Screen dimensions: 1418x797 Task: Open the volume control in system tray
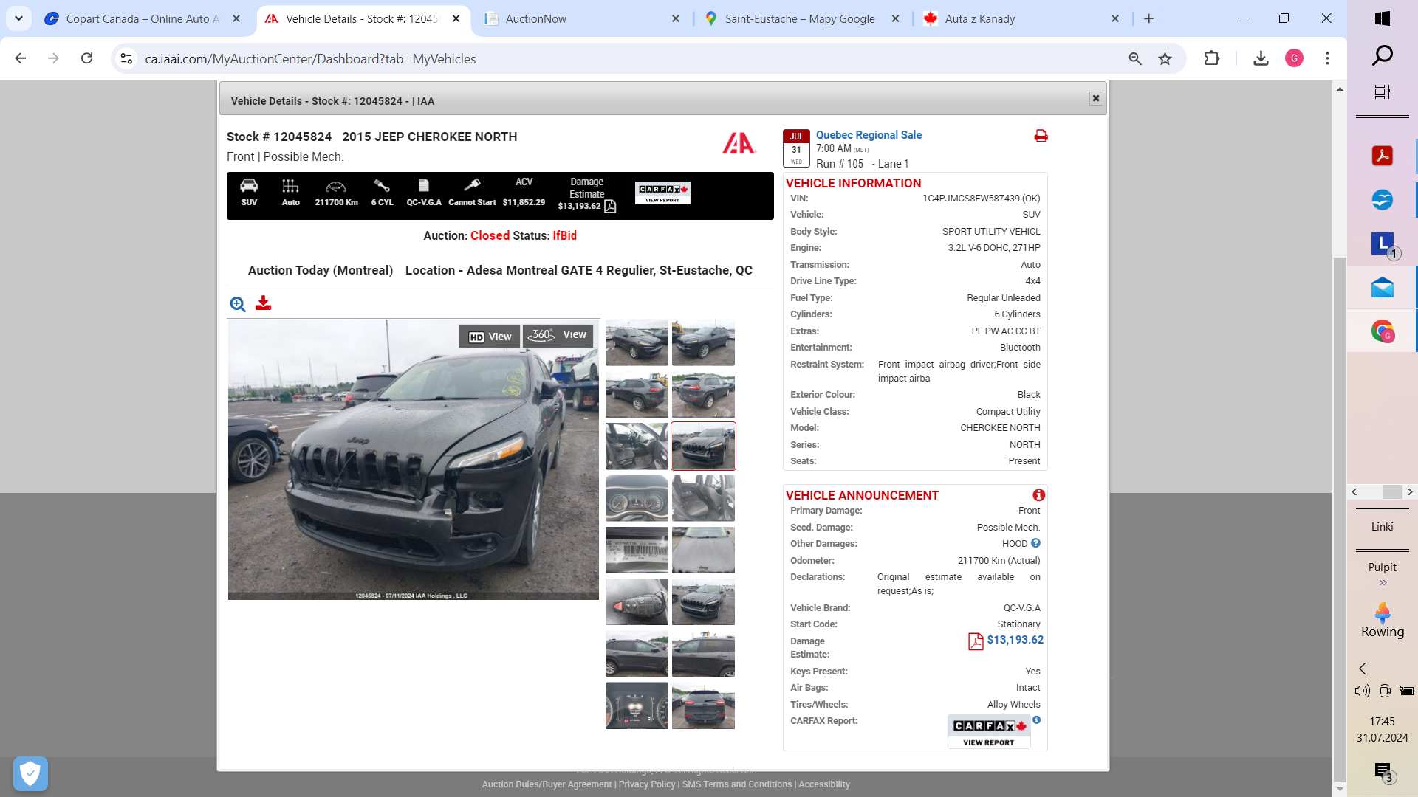(x=1362, y=691)
